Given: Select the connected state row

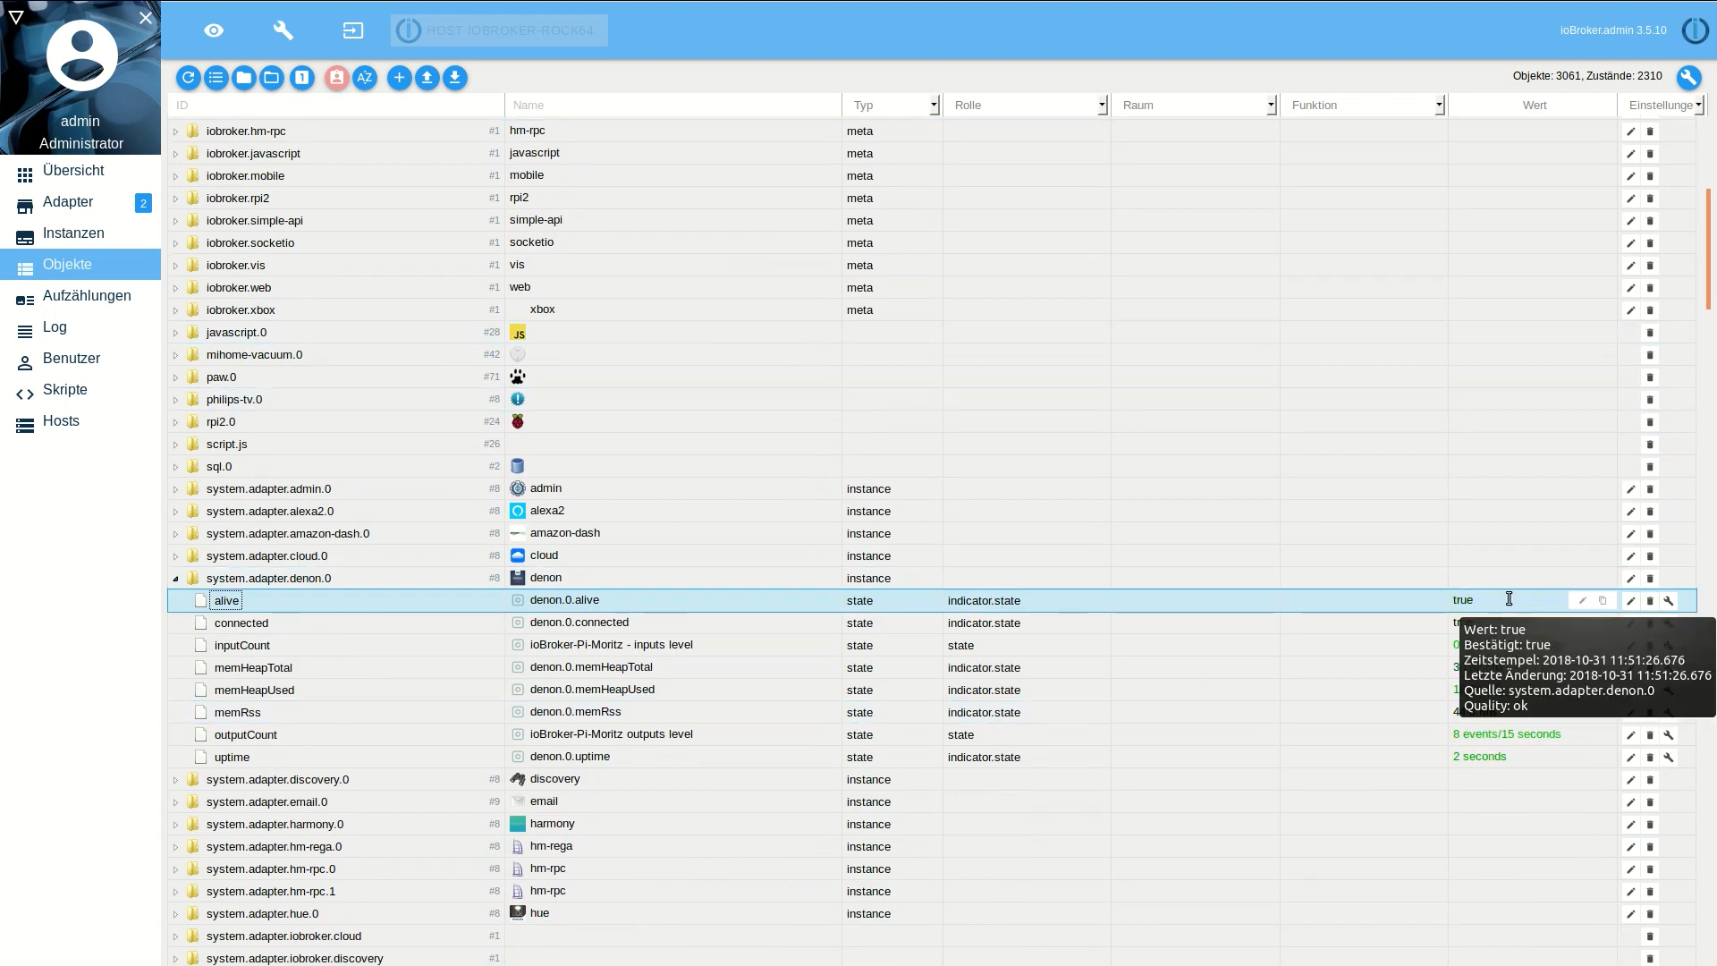Looking at the screenshot, I should 931,623.
